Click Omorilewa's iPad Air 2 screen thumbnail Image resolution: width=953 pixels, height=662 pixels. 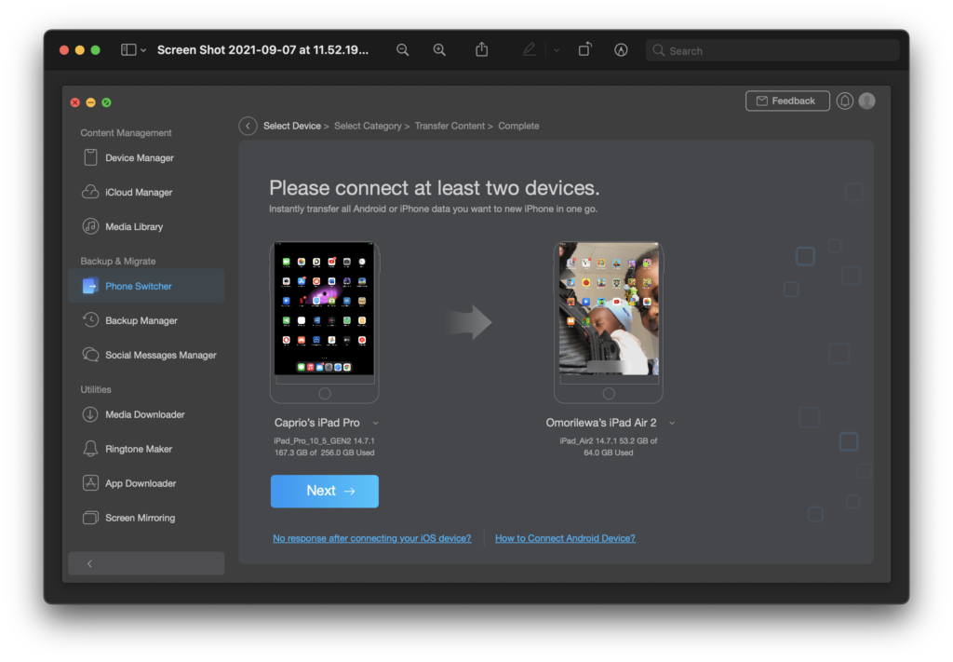(x=609, y=308)
